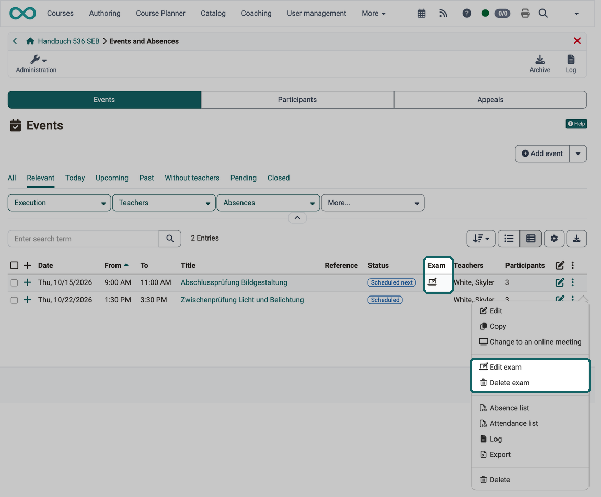Switch to the Participants tab

(x=297, y=100)
